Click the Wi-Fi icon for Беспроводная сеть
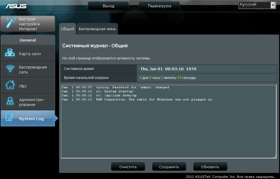The width and height of the screenshot is (280, 179). 10,69
